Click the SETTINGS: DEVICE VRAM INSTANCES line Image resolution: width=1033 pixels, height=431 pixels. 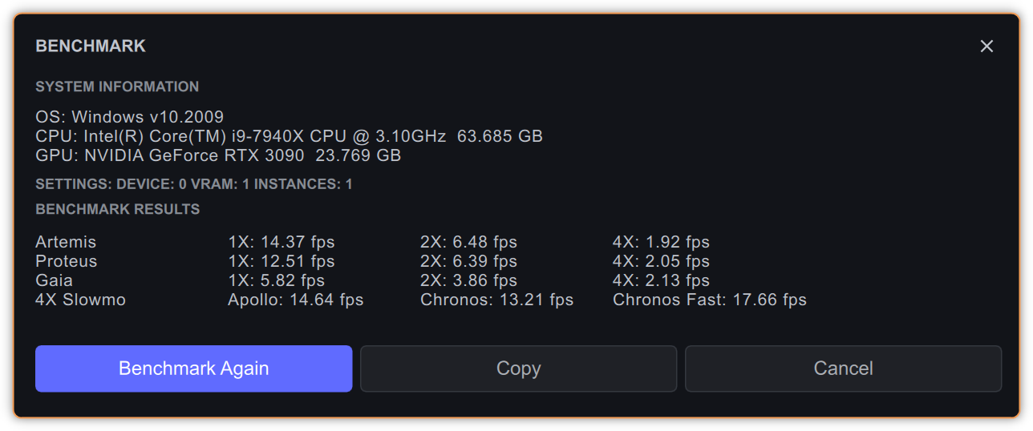193,184
